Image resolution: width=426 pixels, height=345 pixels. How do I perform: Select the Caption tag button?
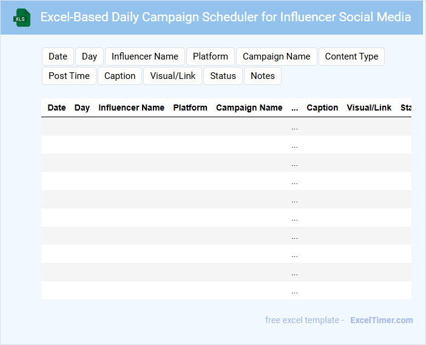point(120,76)
